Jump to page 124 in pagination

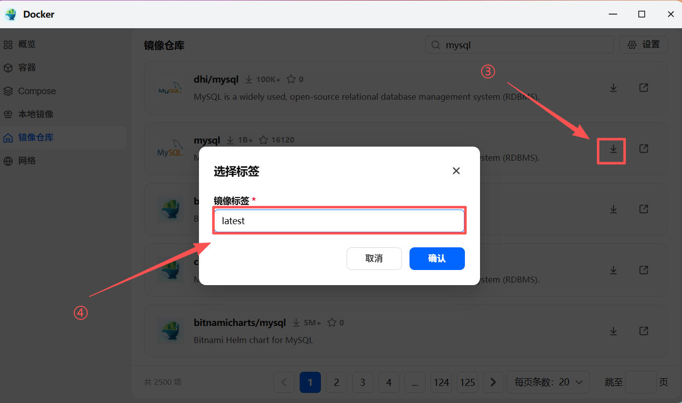tap(441, 382)
